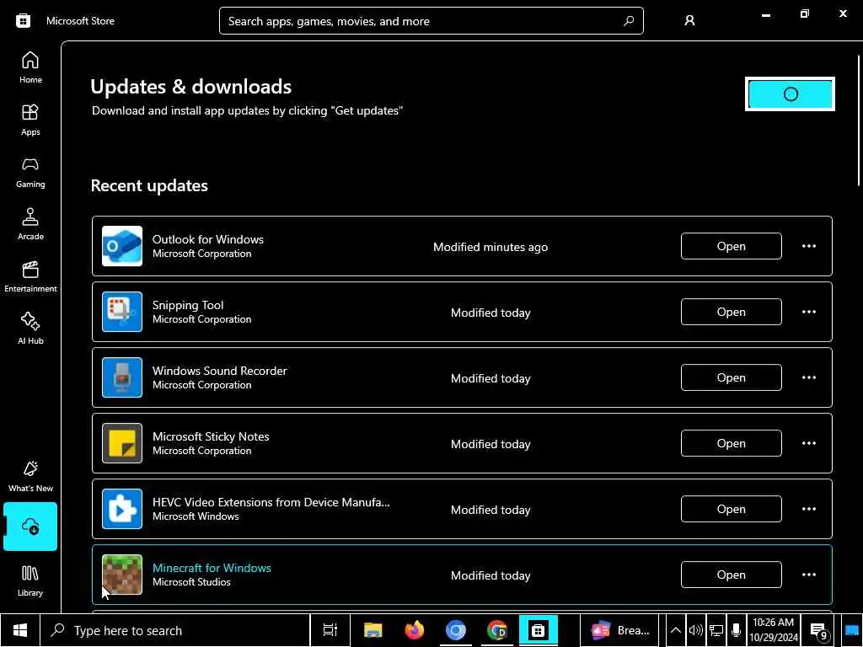
Task: Open Task View from the taskbar
Action: point(330,630)
